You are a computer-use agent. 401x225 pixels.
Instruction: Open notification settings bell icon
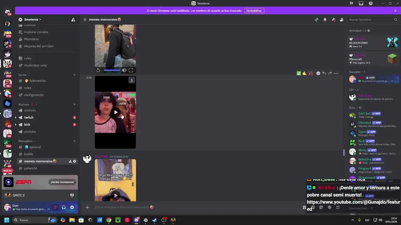pyautogui.click(x=325, y=19)
